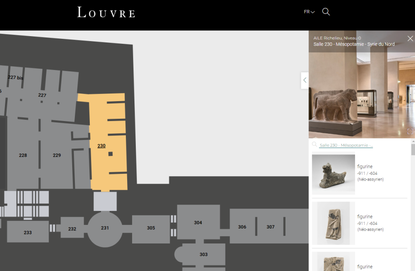Select room 305 on the map
This screenshot has height=271, width=415.
[x=151, y=228]
